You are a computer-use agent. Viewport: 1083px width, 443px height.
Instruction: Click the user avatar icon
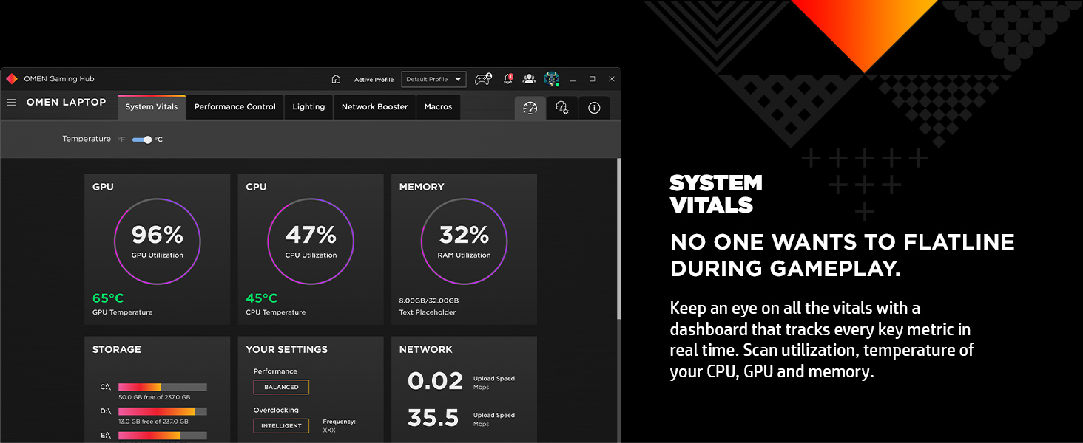[551, 79]
